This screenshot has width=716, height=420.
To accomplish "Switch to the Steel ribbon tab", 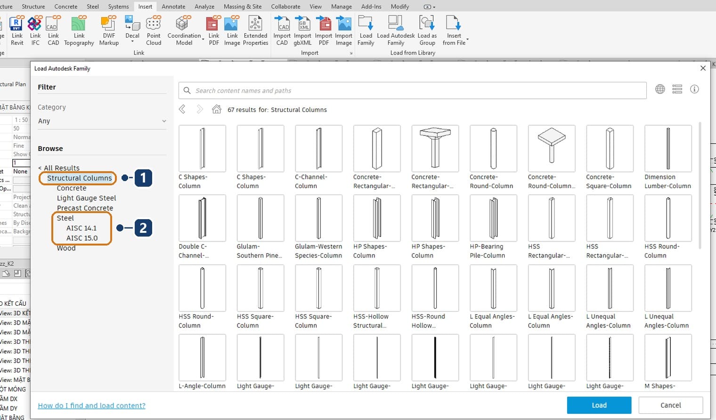I will 93,7.
